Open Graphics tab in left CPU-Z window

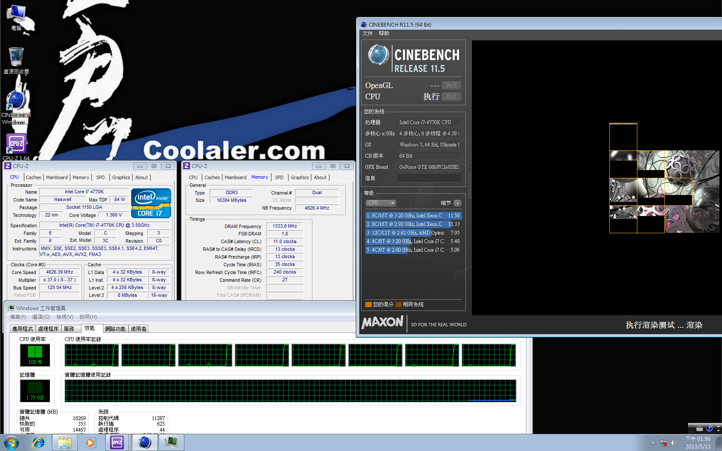(121, 177)
